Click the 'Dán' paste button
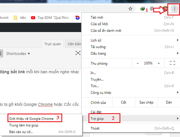Image resolution: width=180 pixels, height=137 pixels. [x=169, y=102]
